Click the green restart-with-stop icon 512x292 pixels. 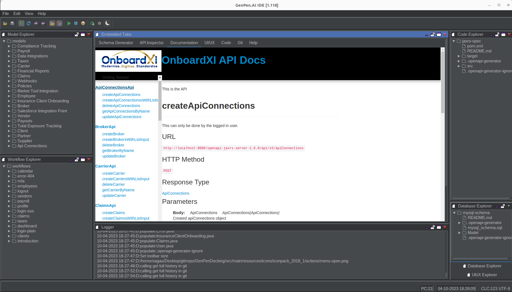pos(92,24)
